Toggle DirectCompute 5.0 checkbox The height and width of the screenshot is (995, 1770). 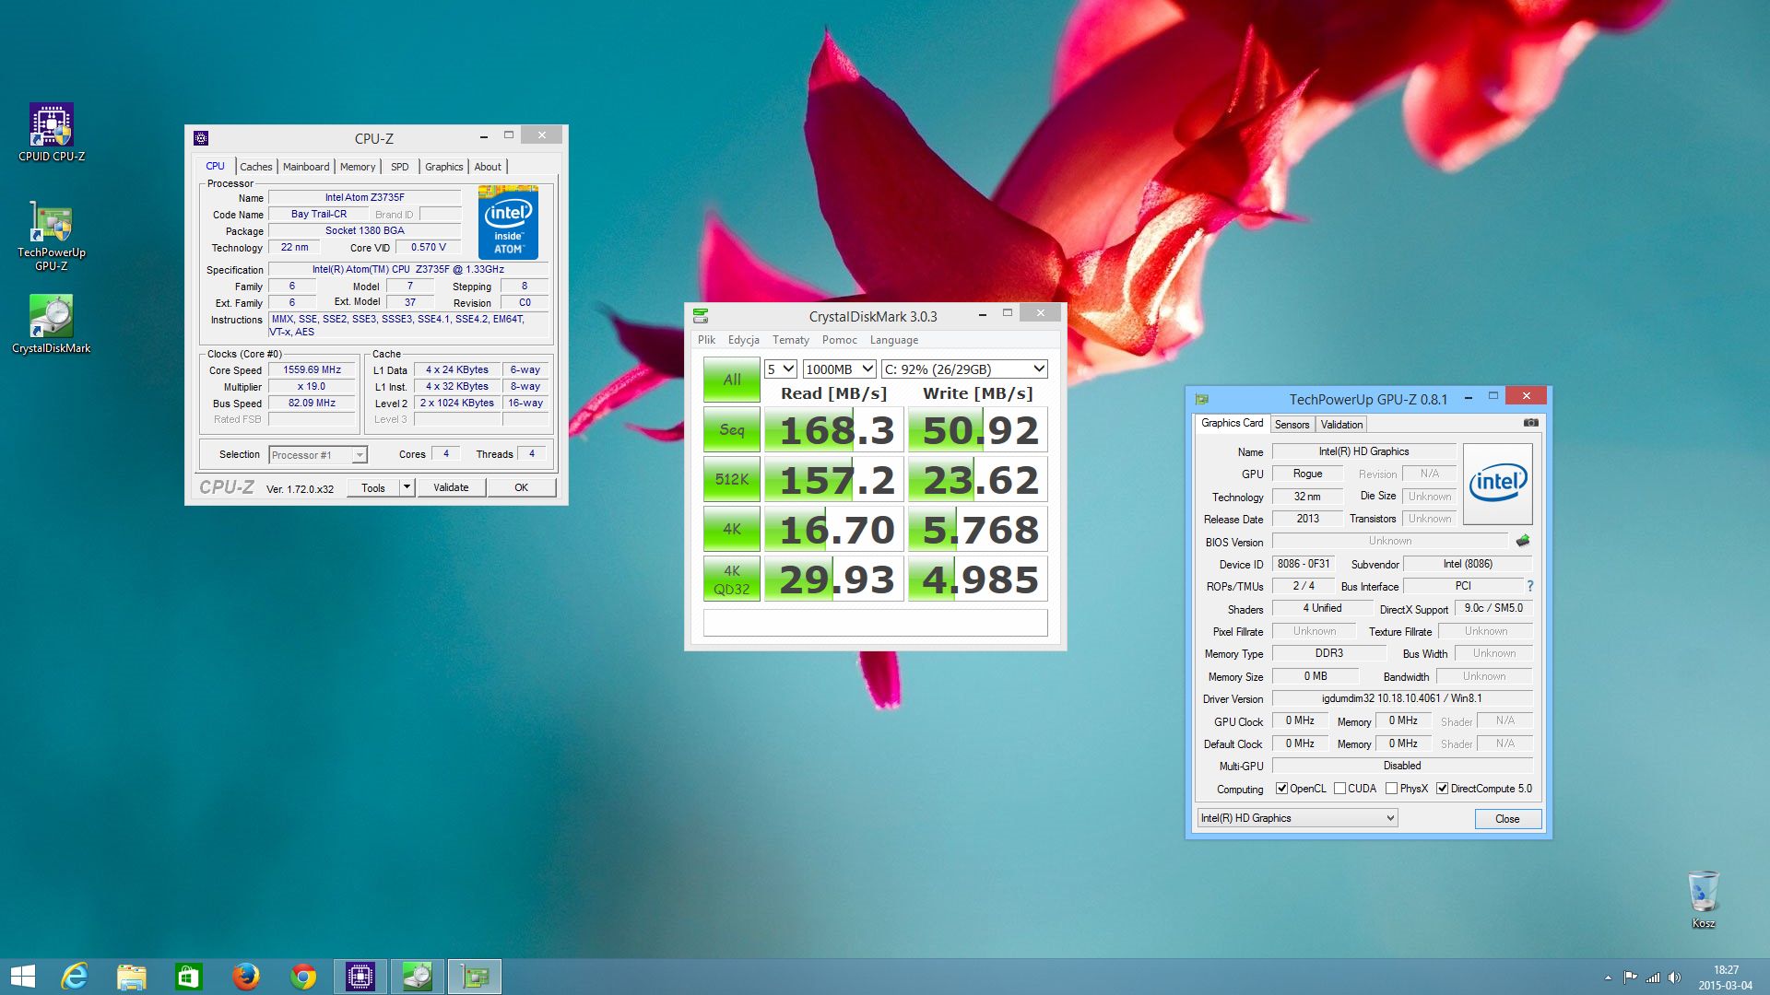click(x=1442, y=789)
